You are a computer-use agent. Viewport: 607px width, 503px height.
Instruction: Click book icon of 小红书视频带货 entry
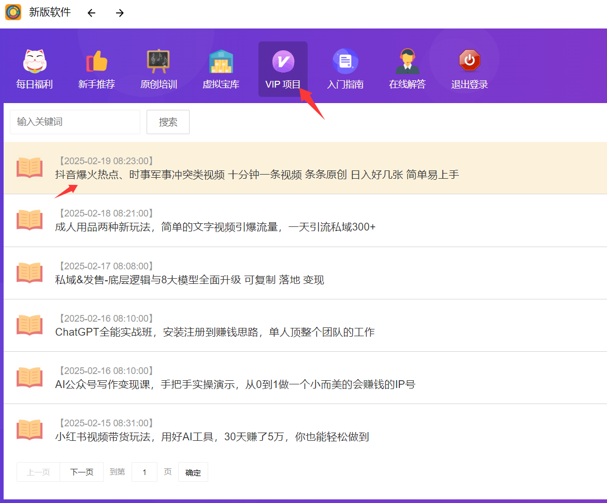pyautogui.click(x=30, y=430)
